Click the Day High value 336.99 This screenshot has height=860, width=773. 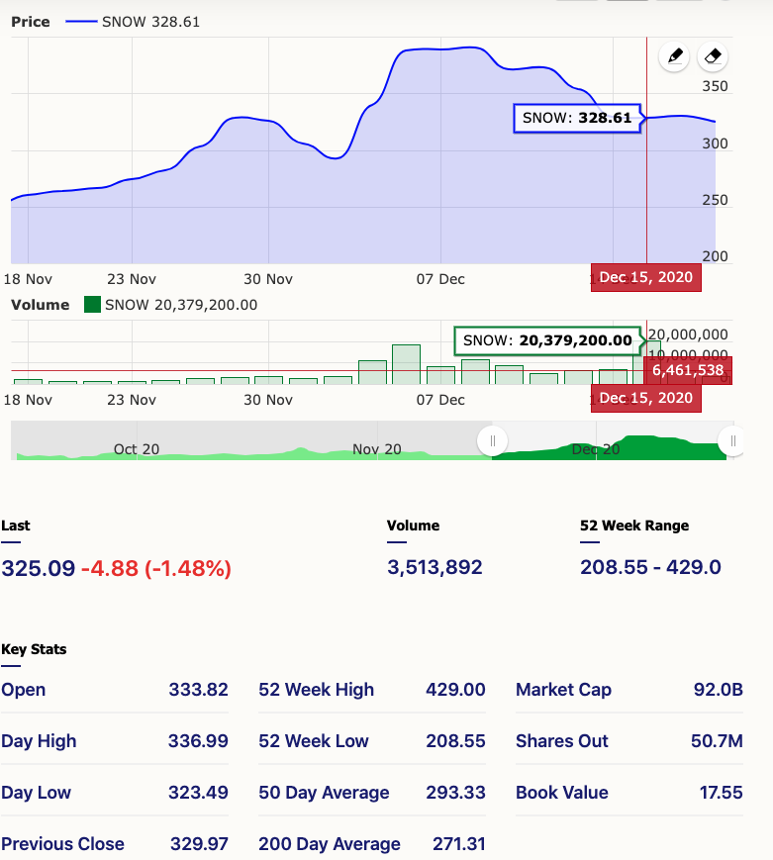[198, 741]
